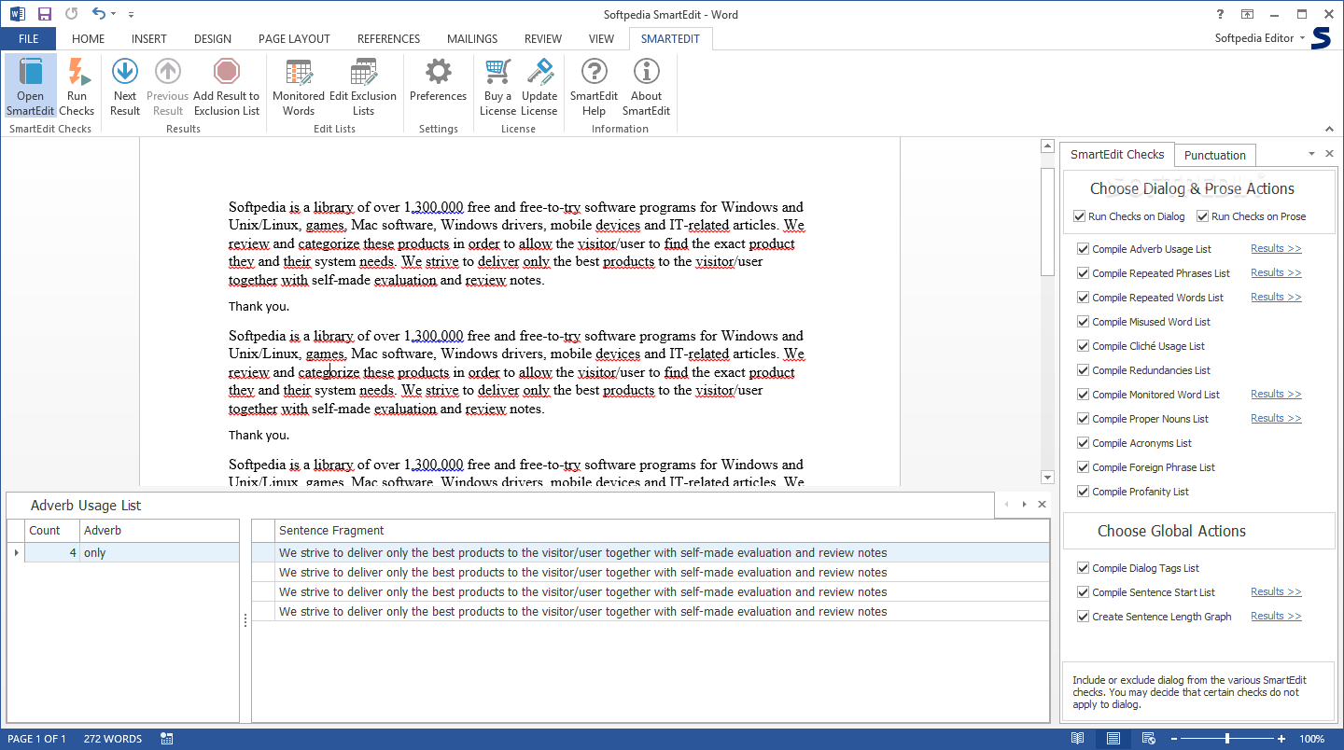This screenshot has height=750, width=1344.
Task: Uncheck Compile Adverb Usage List
Action: [1083, 249]
